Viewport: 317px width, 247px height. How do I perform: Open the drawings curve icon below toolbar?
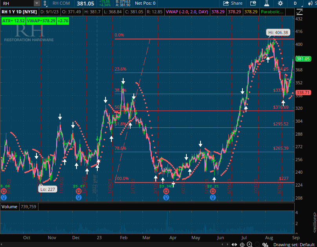tap(299, 12)
